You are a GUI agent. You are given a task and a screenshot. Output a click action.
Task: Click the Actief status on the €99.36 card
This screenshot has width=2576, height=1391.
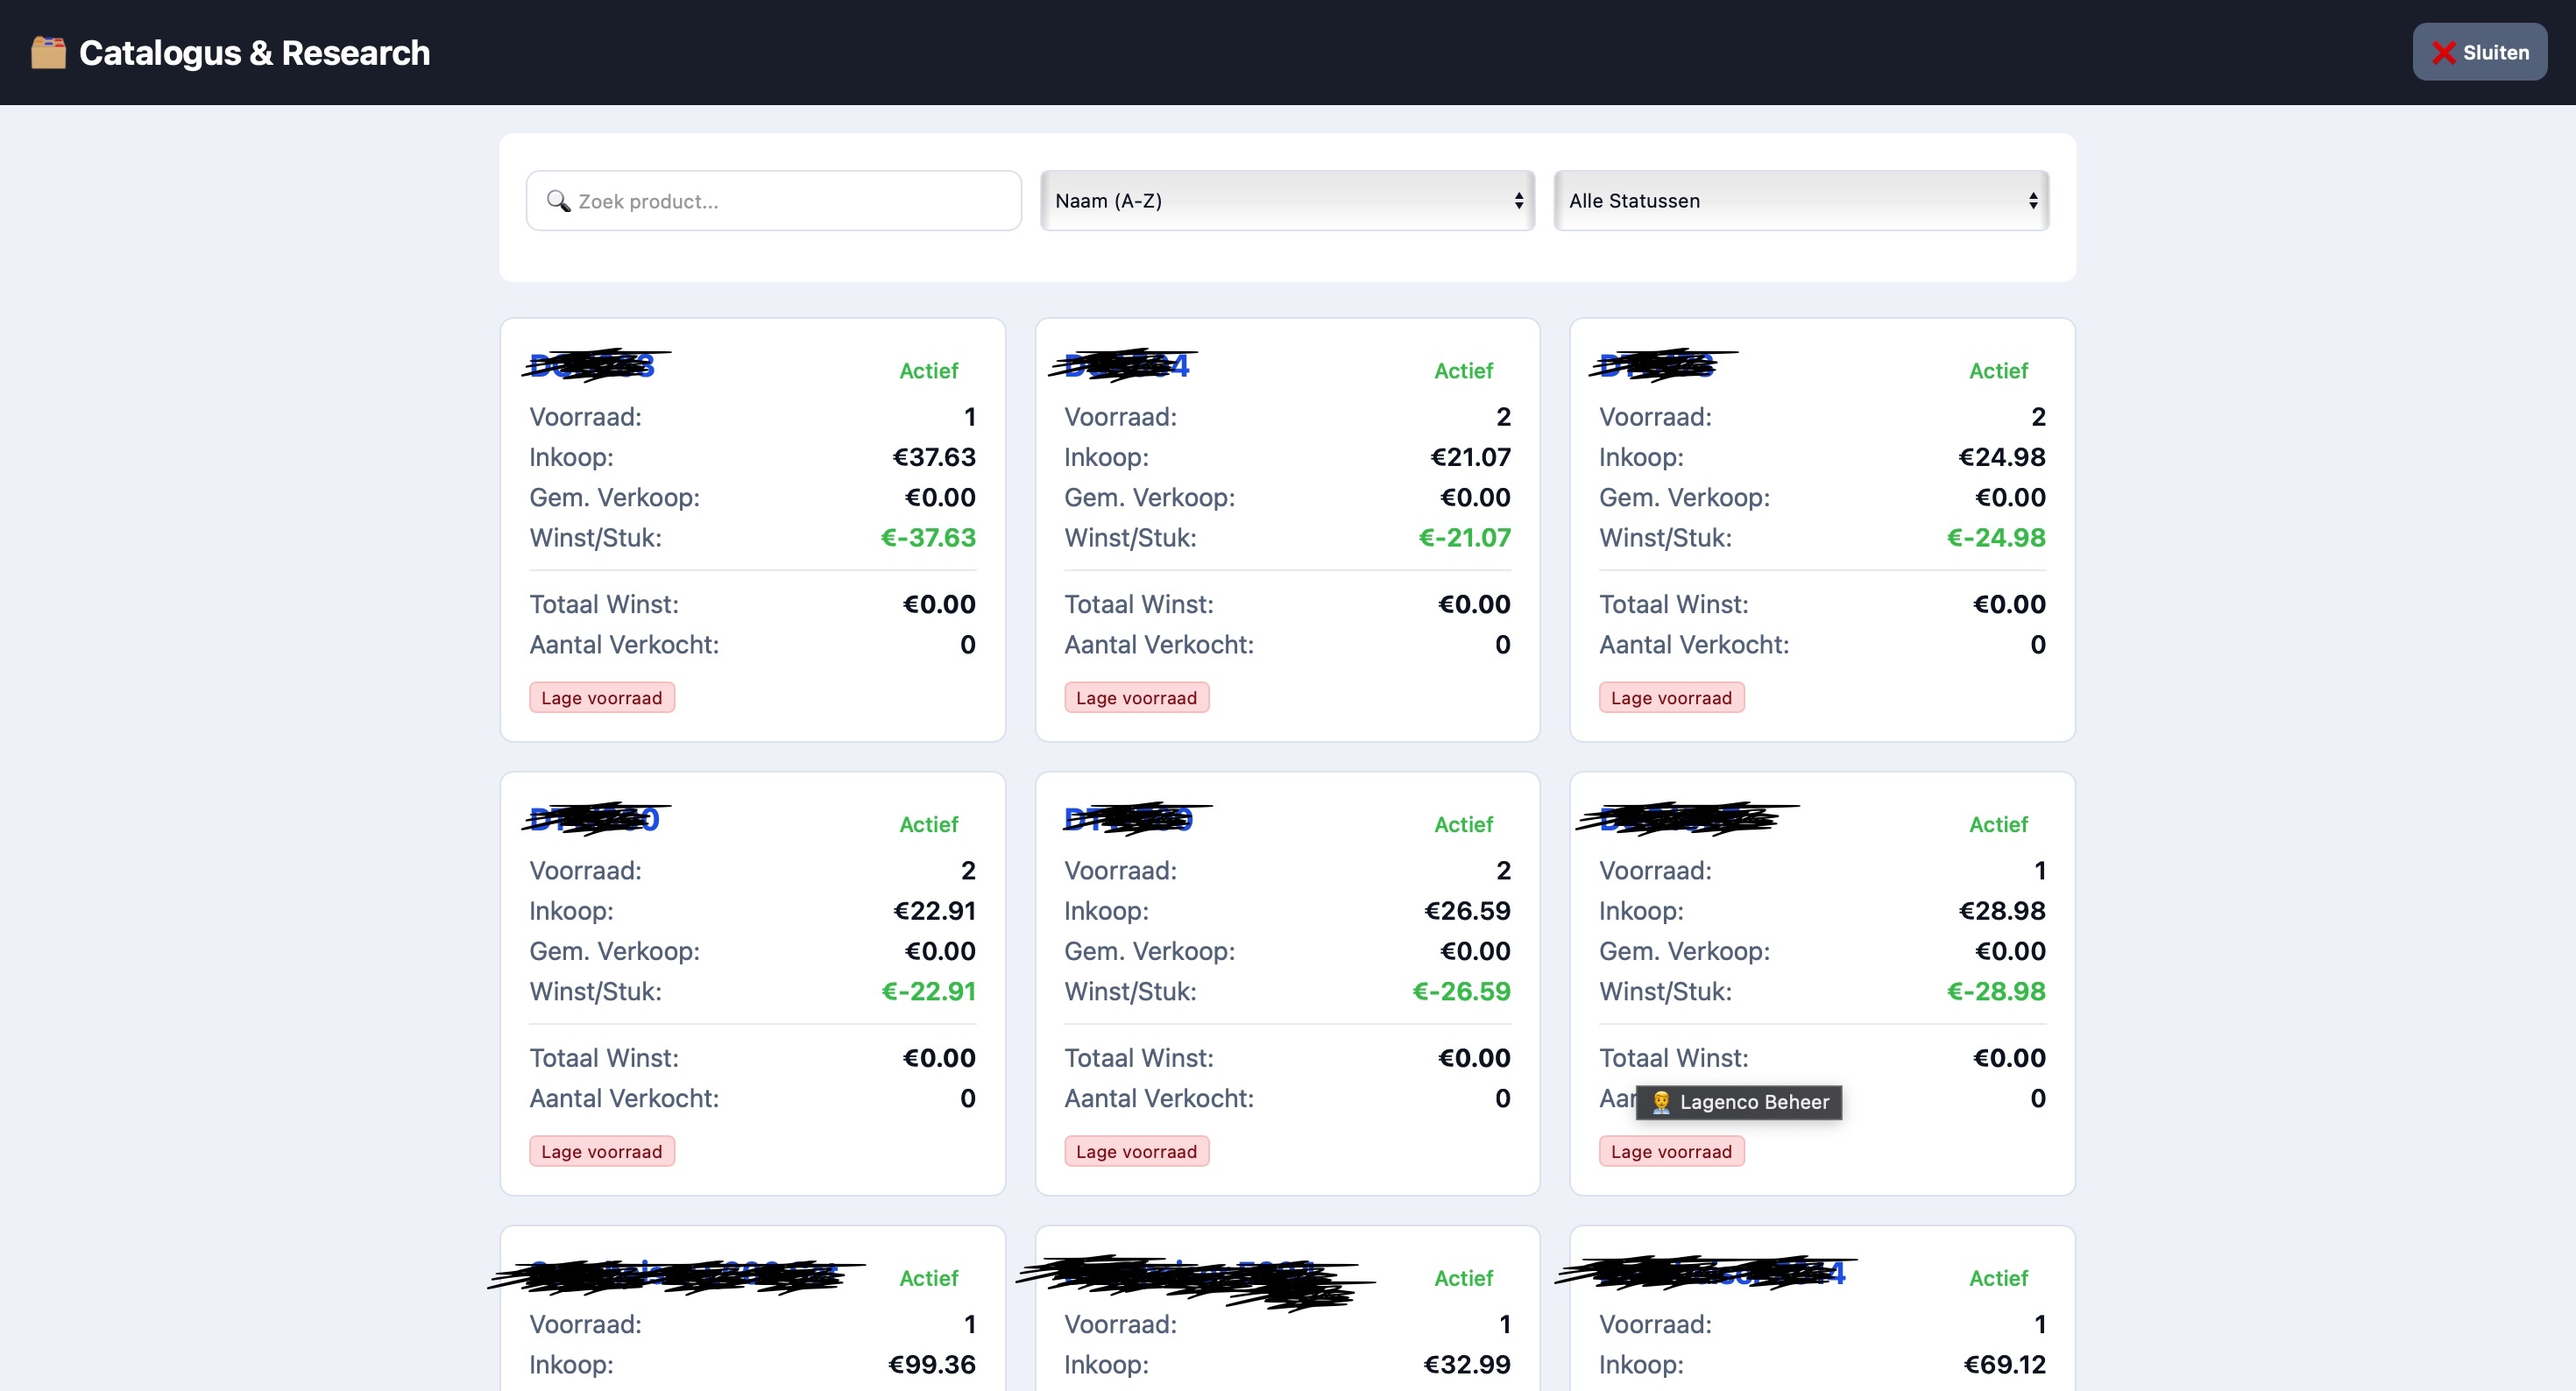929,1279
